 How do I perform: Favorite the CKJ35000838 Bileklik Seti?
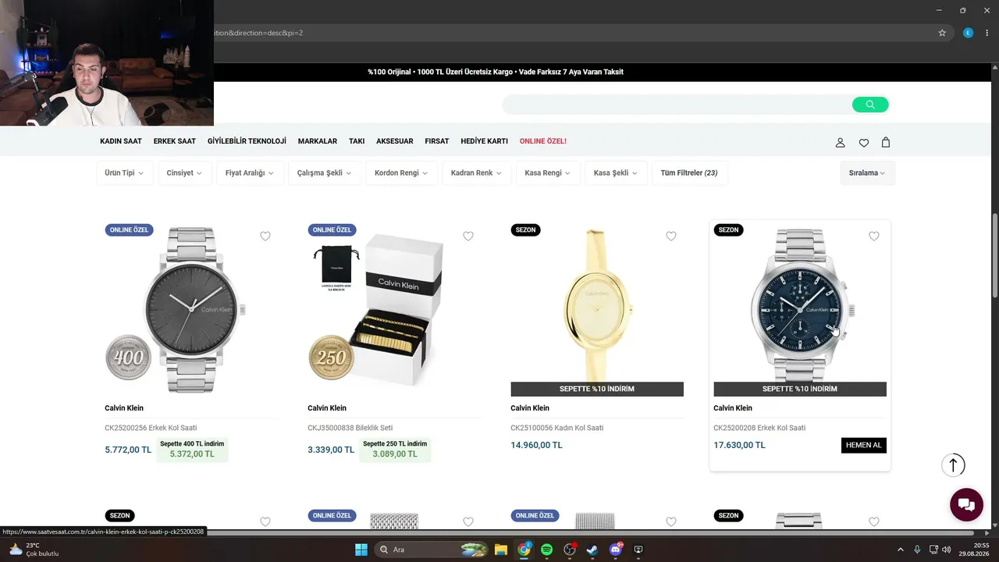pyautogui.click(x=468, y=237)
